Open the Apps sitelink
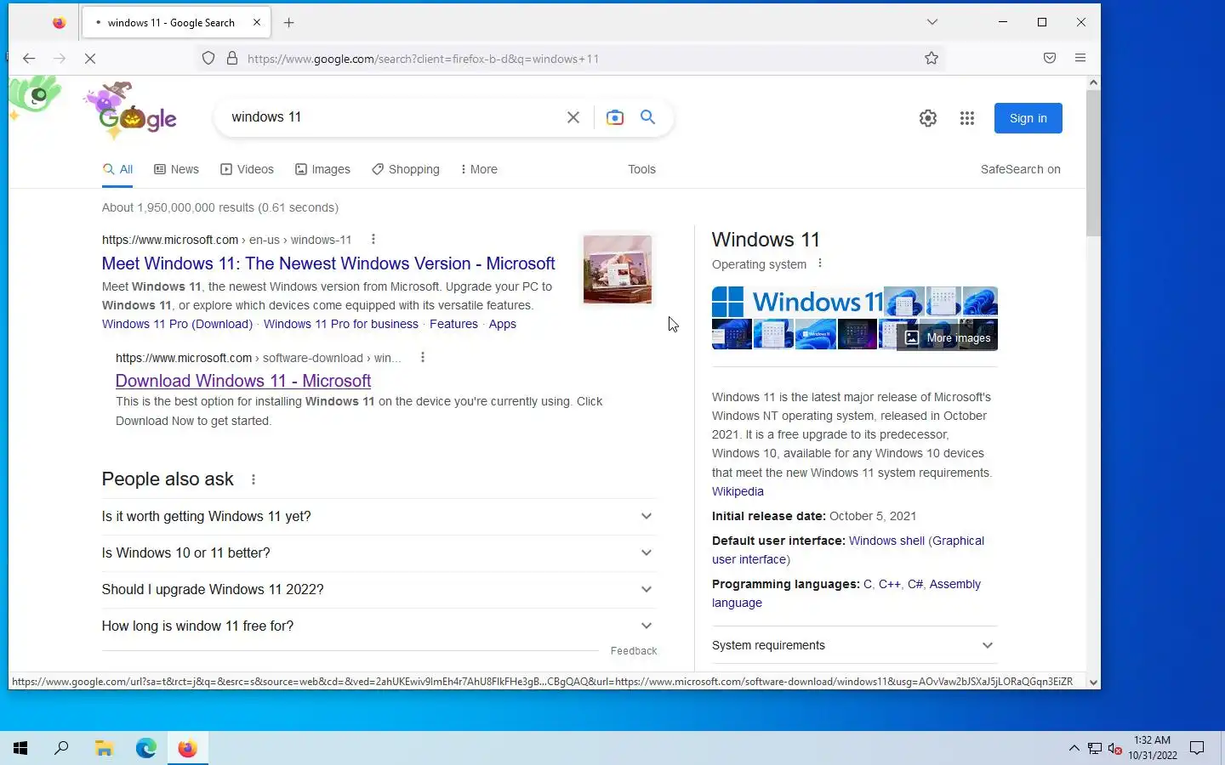1225x765 pixels. click(x=502, y=324)
